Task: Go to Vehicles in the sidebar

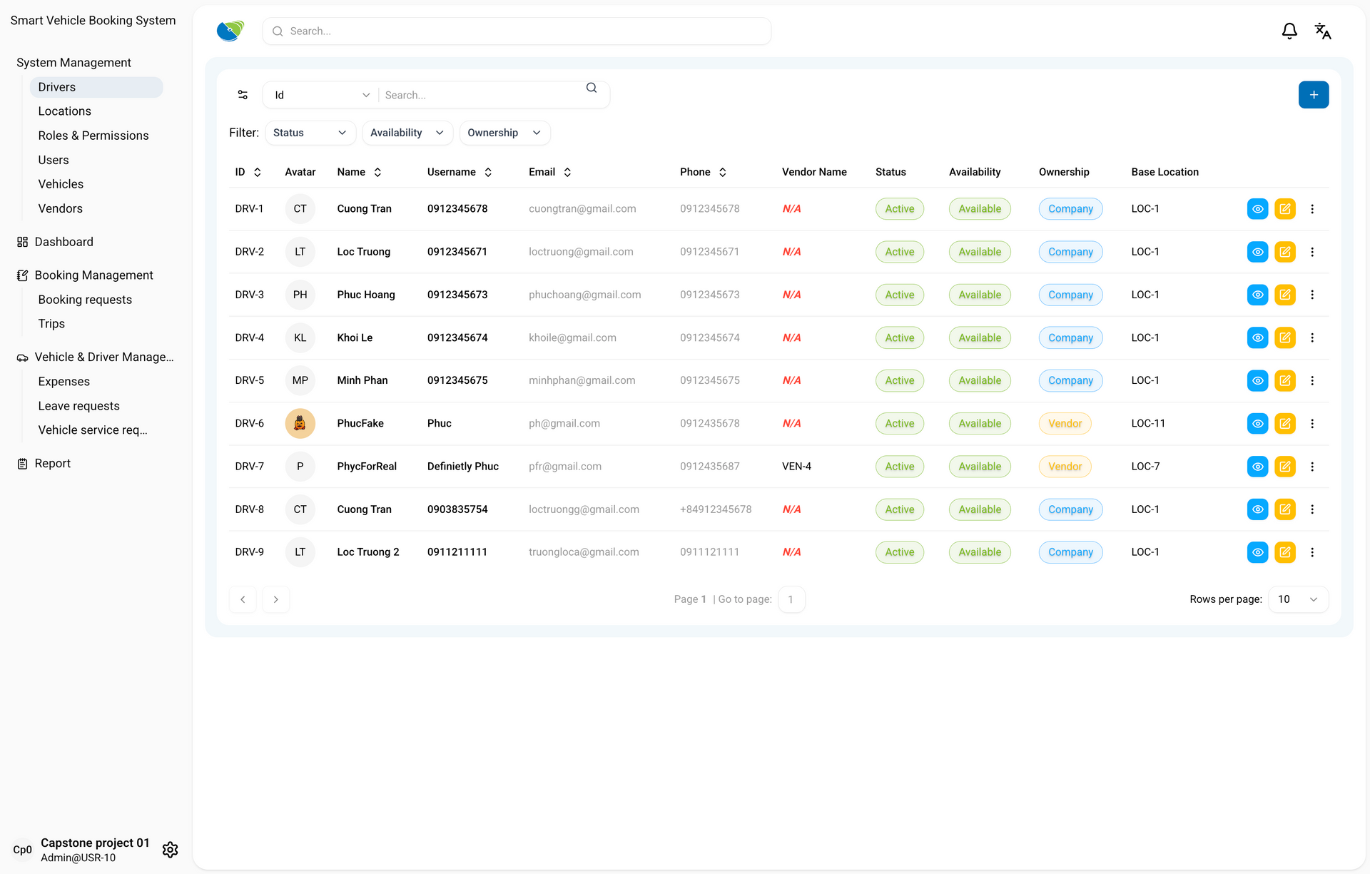Action: [x=61, y=184]
